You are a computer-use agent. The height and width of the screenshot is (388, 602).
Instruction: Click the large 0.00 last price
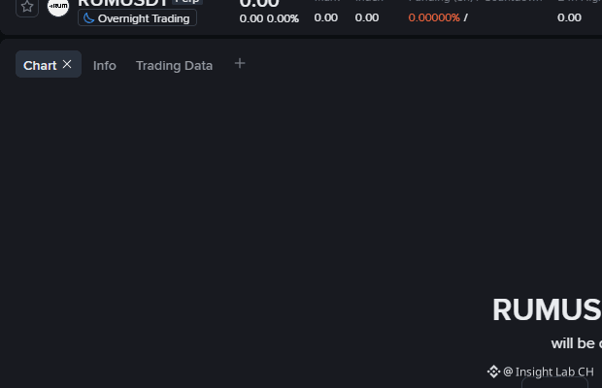pyautogui.click(x=259, y=4)
